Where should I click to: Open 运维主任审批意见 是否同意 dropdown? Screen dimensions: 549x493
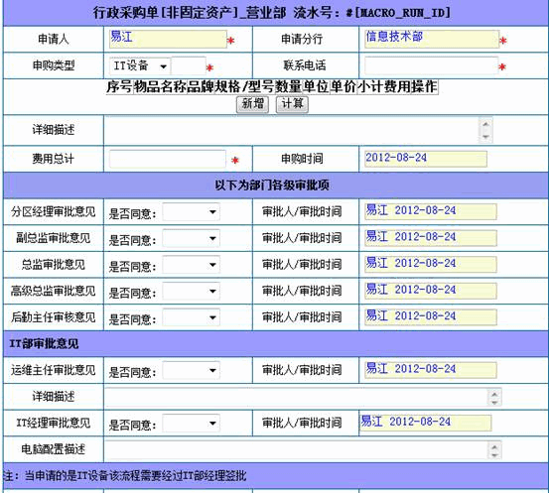coord(191,370)
